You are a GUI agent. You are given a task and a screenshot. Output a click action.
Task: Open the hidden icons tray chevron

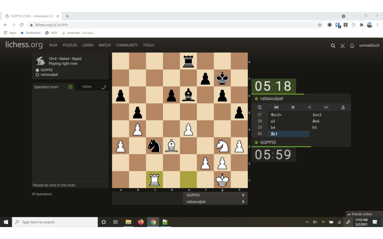(307, 222)
